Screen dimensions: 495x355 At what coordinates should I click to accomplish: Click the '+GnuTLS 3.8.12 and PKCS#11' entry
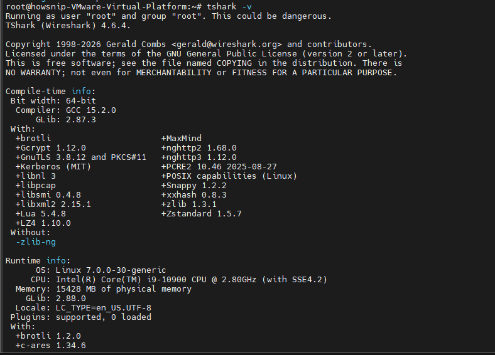(81, 157)
